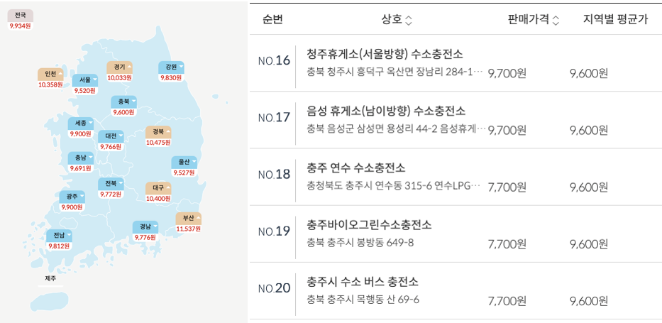Viewport: 662px width, 323px height.
Task: View 충주바이오그린수소충전소 details
Action: click(369, 224)
